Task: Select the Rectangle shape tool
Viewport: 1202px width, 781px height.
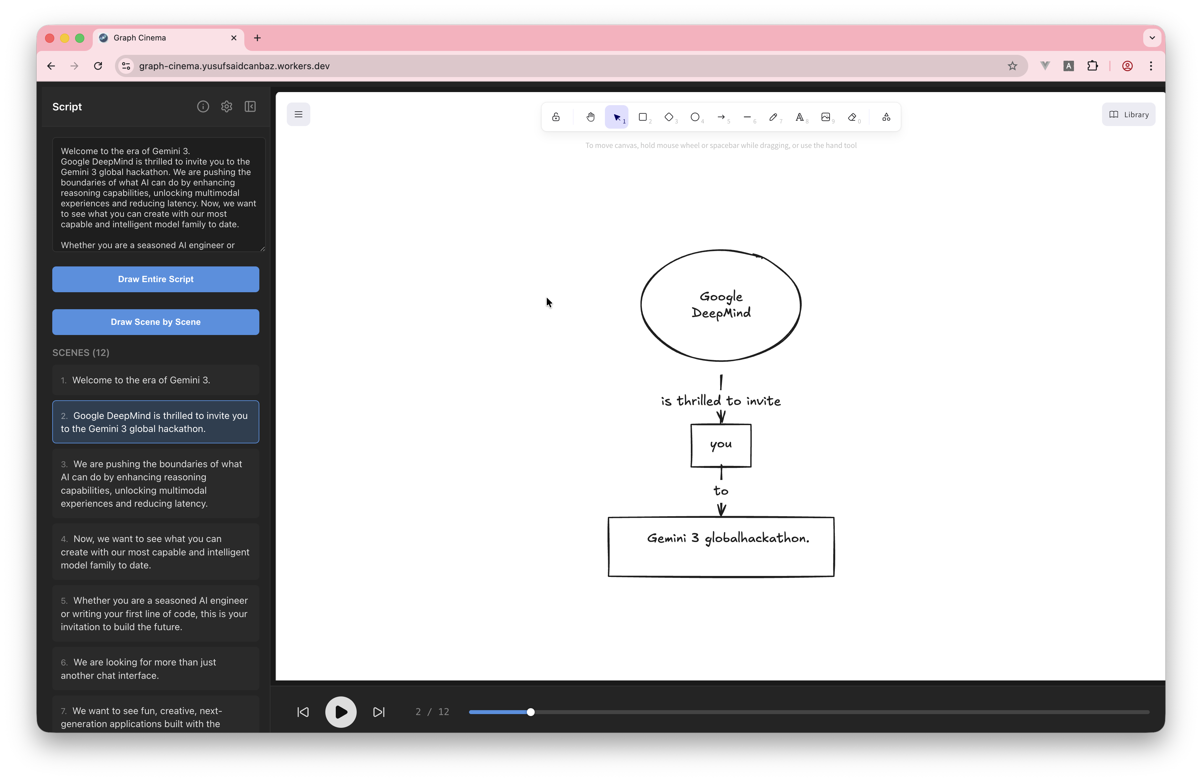Action: click(x=642, y=117)
